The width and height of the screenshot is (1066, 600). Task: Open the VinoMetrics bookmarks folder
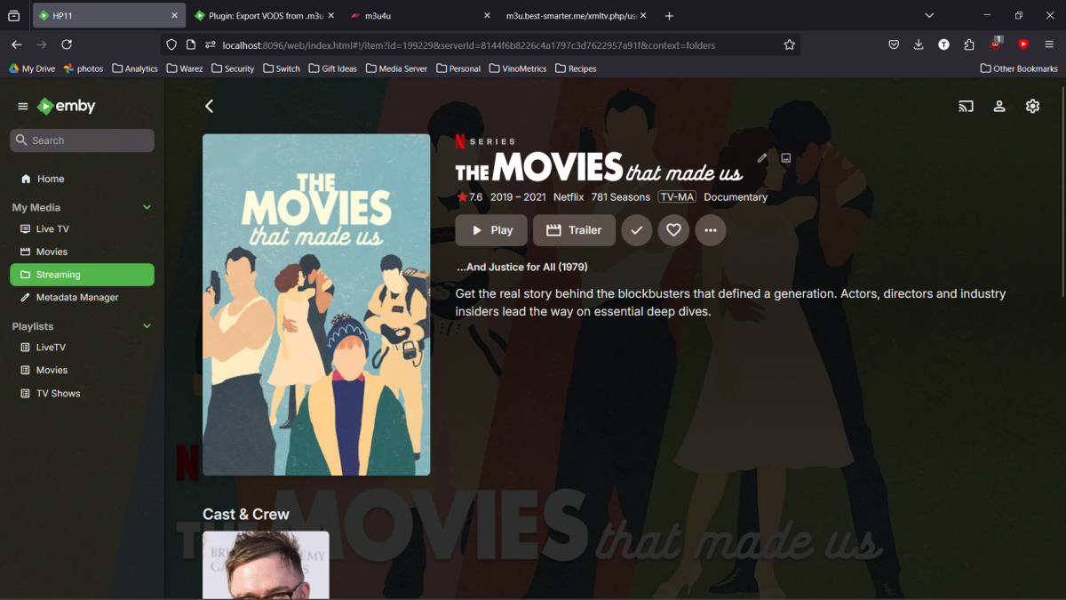tap(518, 68)
